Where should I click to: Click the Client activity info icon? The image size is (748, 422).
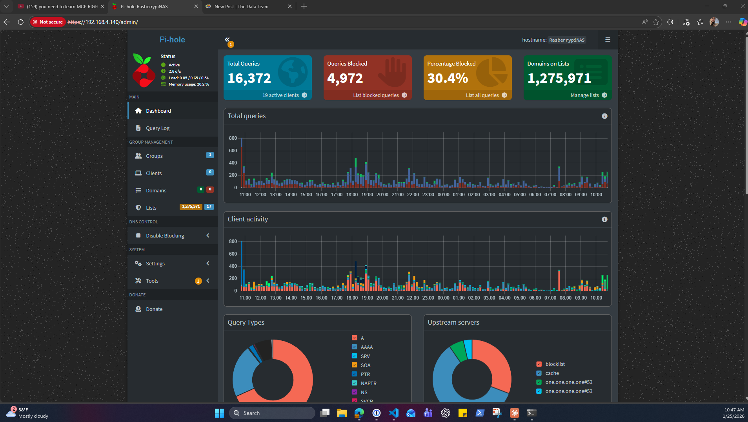point(604,219)
